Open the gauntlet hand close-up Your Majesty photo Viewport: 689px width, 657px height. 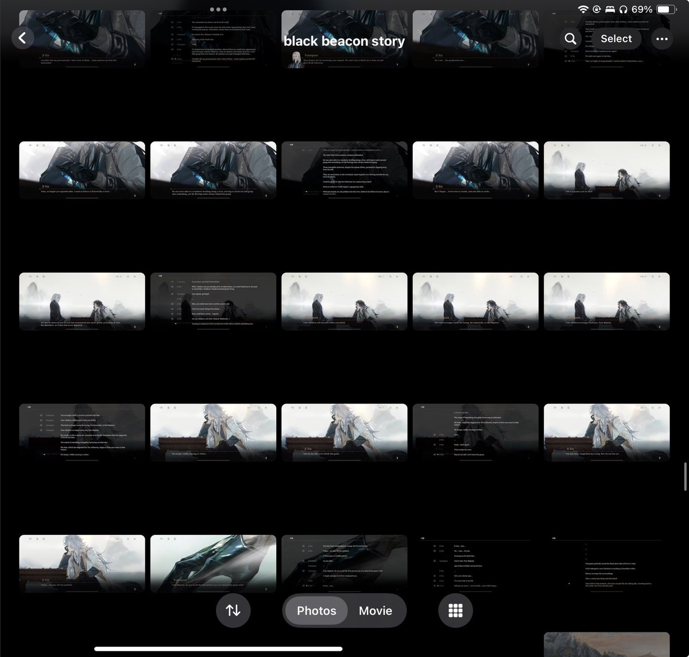click(x=213, y=563)
